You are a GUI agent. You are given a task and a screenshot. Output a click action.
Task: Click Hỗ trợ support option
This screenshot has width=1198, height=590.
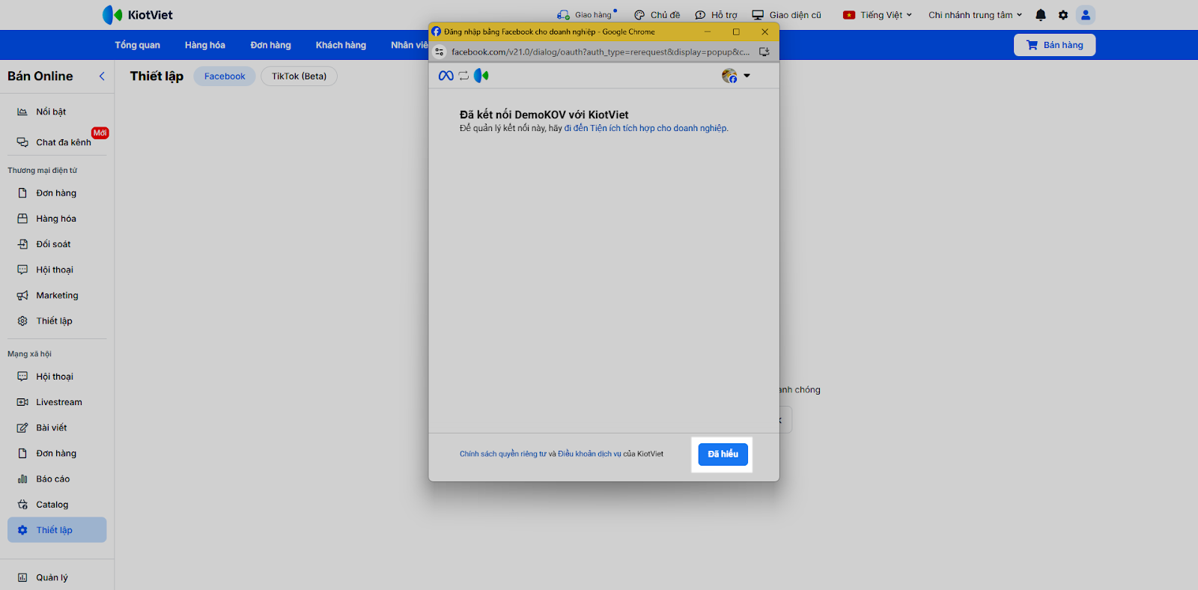(x=717, y=15)
